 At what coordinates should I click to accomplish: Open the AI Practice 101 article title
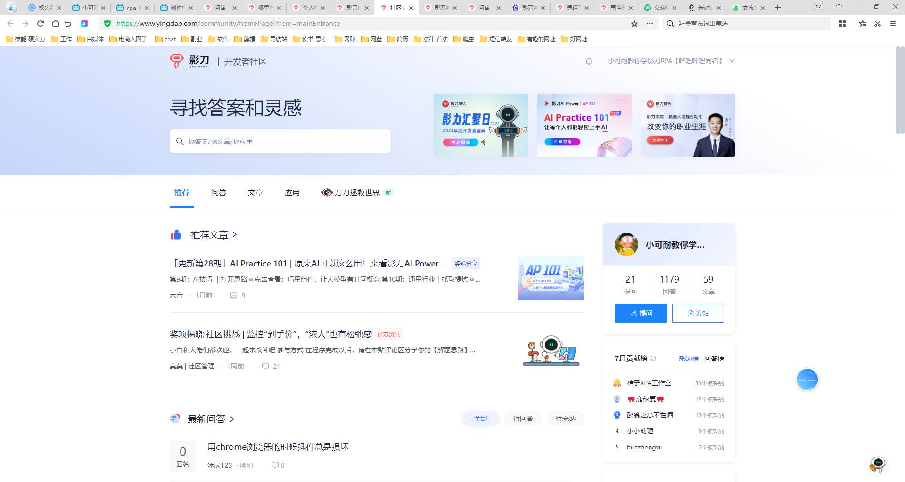(x=309, y=263)
